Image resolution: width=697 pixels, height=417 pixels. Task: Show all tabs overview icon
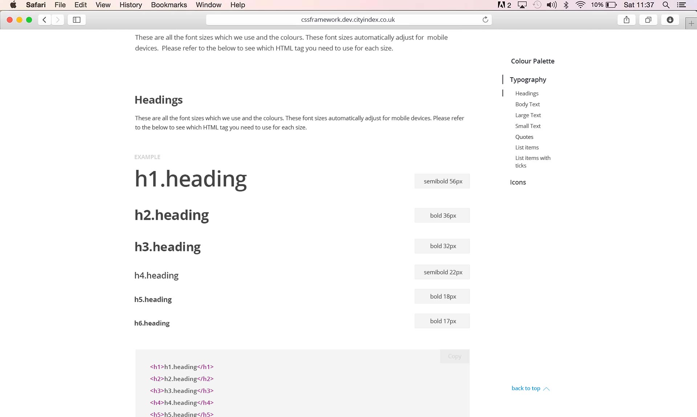(x=648, y=20)
